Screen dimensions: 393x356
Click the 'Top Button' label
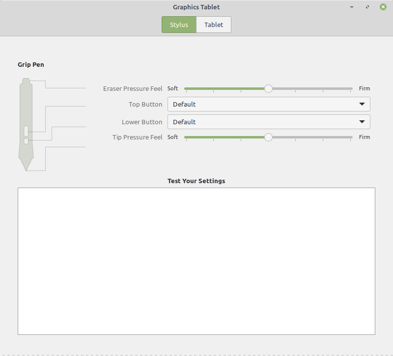145,104
